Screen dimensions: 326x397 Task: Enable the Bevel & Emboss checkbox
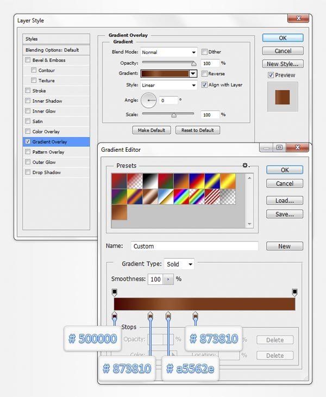[28, 60]
